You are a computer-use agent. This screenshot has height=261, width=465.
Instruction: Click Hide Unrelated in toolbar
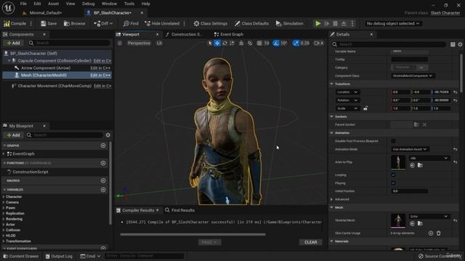(x=162, y=23)
